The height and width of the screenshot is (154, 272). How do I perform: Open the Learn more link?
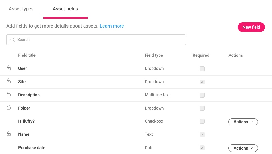pos(112,26)
